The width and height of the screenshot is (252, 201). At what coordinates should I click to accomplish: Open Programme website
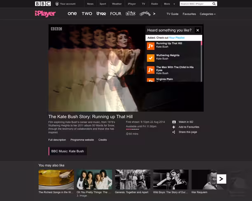point(82,140)
